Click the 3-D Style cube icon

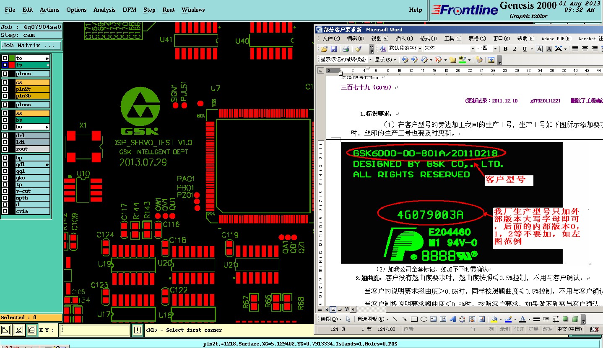click(x=575, y=319)
